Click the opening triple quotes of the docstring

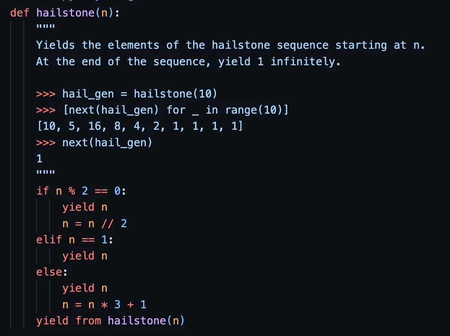point(45,28)
